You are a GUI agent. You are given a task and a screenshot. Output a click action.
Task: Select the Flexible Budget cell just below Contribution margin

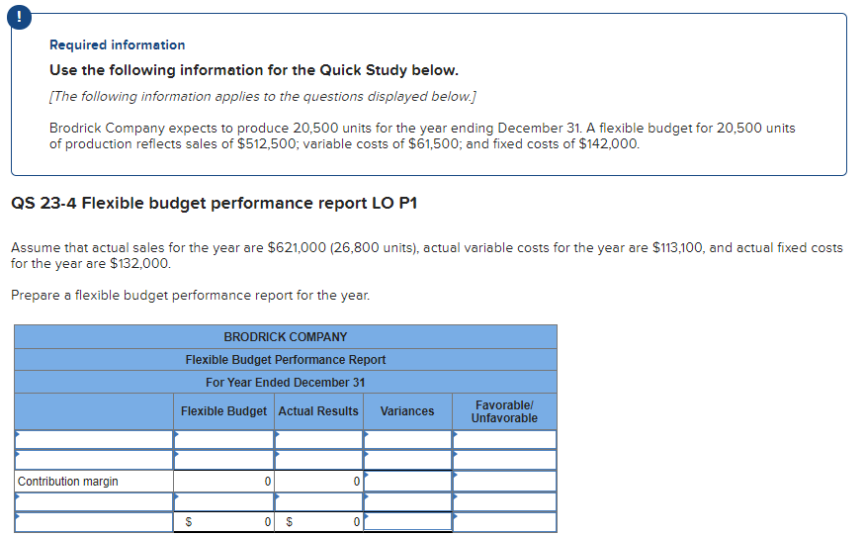(223, 502)
